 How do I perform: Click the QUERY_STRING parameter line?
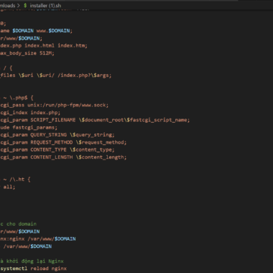click(x=57, y=135)
